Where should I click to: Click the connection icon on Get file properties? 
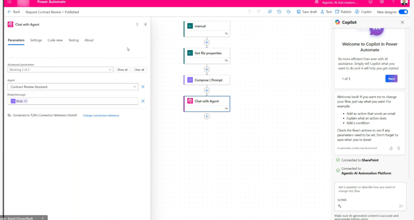226,61
